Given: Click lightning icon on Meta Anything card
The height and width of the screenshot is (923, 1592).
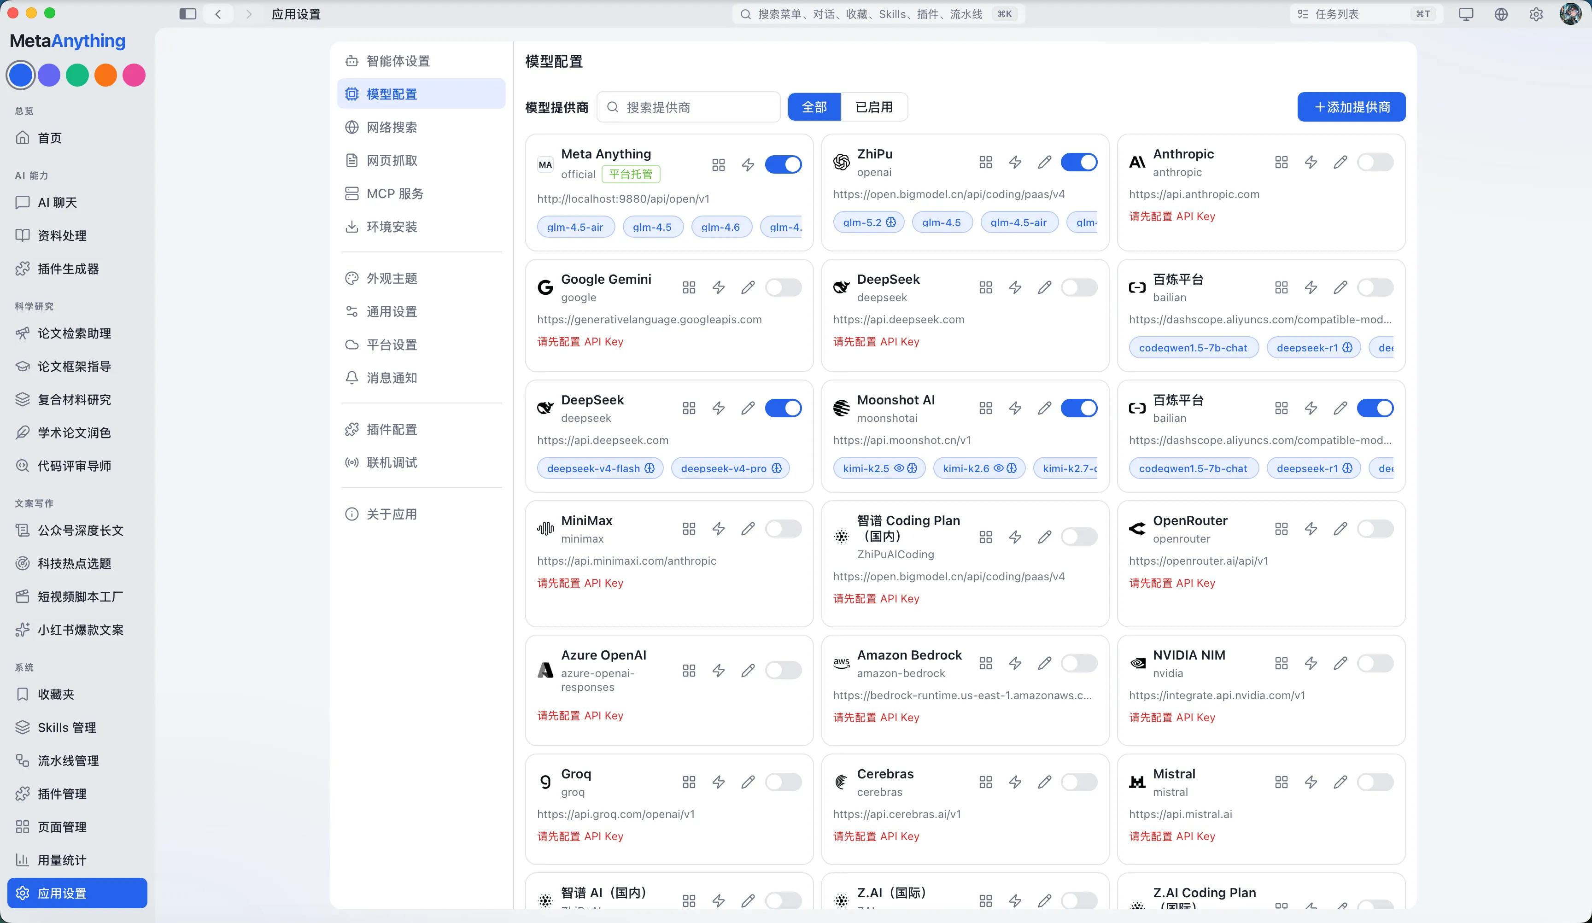Looking at the screenshot, I should 748,165.
